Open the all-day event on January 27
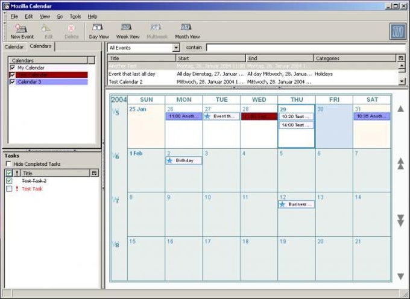 (221, 116)
